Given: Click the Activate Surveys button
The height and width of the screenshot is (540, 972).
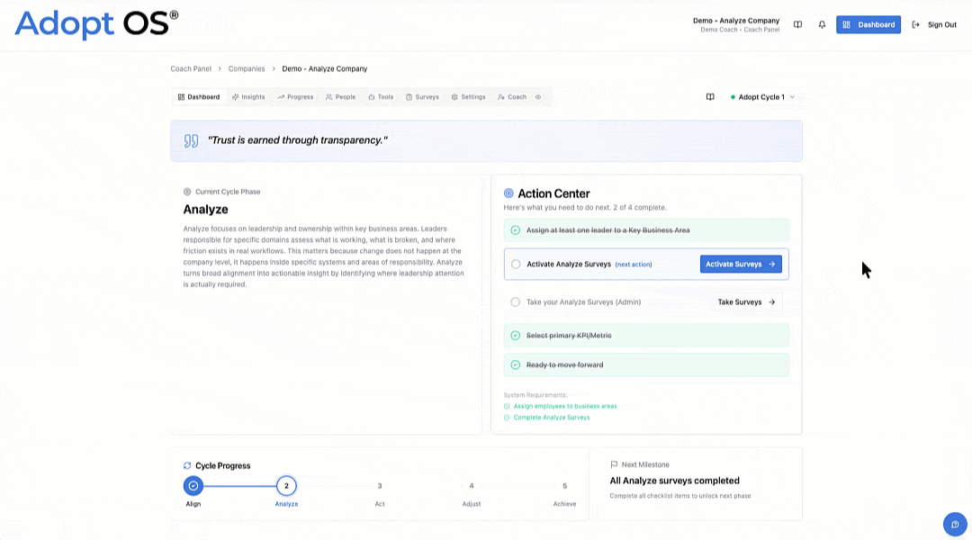Looking at the screenshot, I should pyautogui.click(x=741, y=264).
